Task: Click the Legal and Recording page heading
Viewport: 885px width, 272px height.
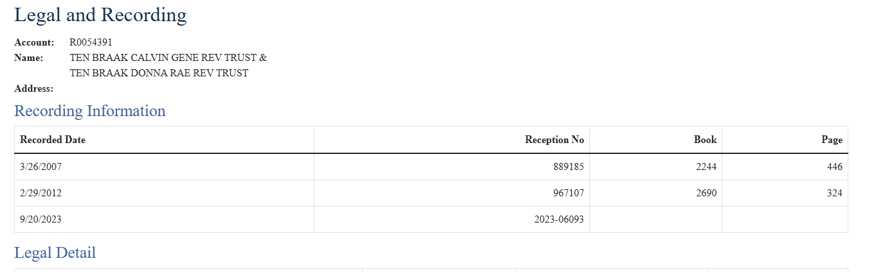Action: tap(100, 15)
